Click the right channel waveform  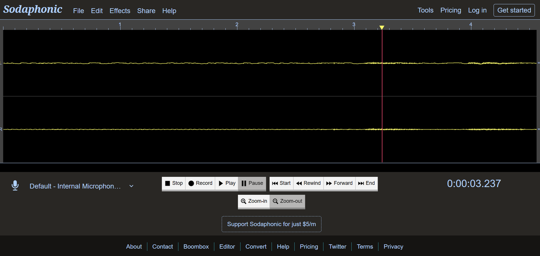pyautogui.click(x=270, y=129)
